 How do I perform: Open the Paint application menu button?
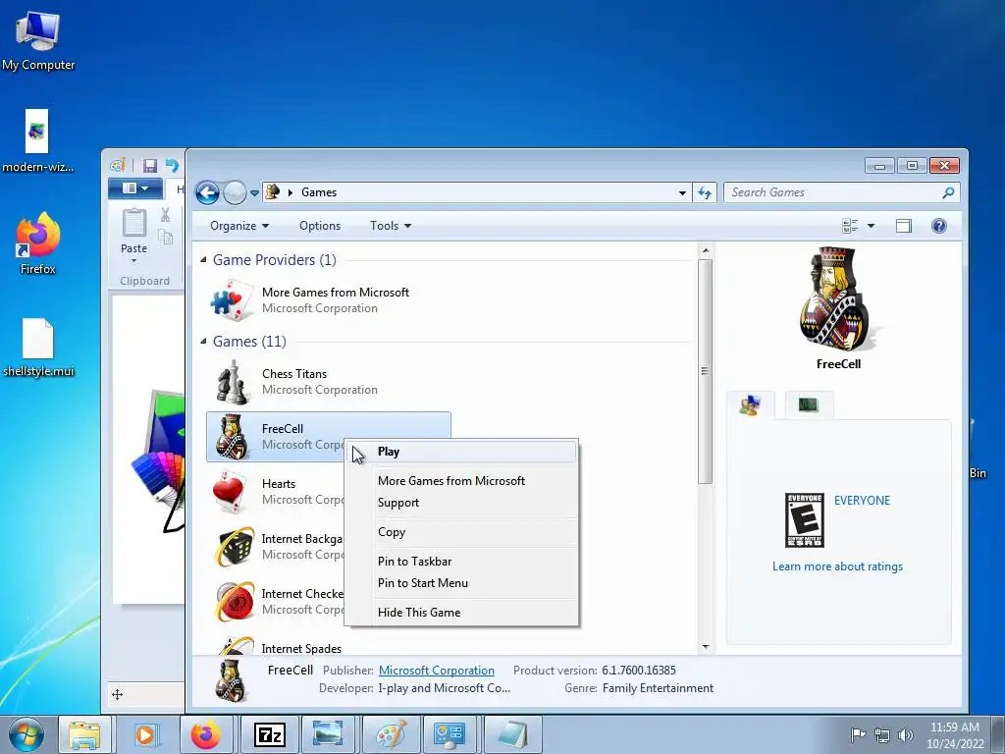click(133, 188)
